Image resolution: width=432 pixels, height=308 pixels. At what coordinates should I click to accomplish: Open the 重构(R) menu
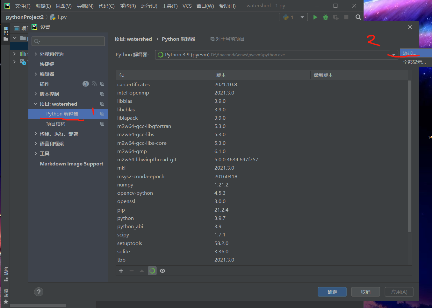128,6
